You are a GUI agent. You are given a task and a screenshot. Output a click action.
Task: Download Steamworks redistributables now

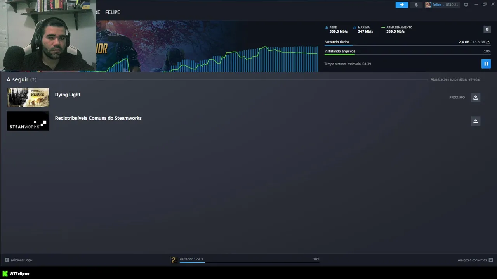pos(476,121)
